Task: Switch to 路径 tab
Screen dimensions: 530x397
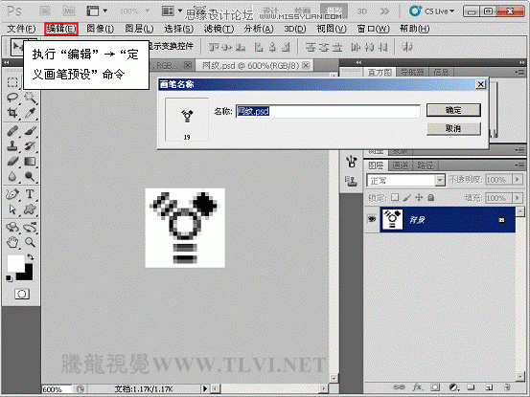Action: (426, 165)
